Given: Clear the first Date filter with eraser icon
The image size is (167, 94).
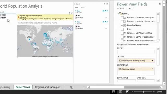Looking at the screenshot, I should coord(105,11).
